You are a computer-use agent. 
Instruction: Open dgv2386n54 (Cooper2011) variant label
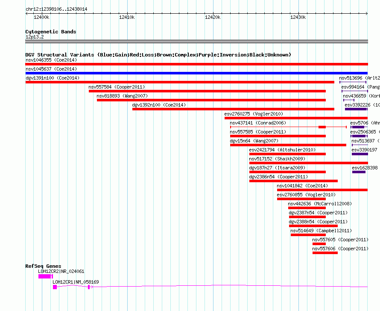(x=278, y=177)
